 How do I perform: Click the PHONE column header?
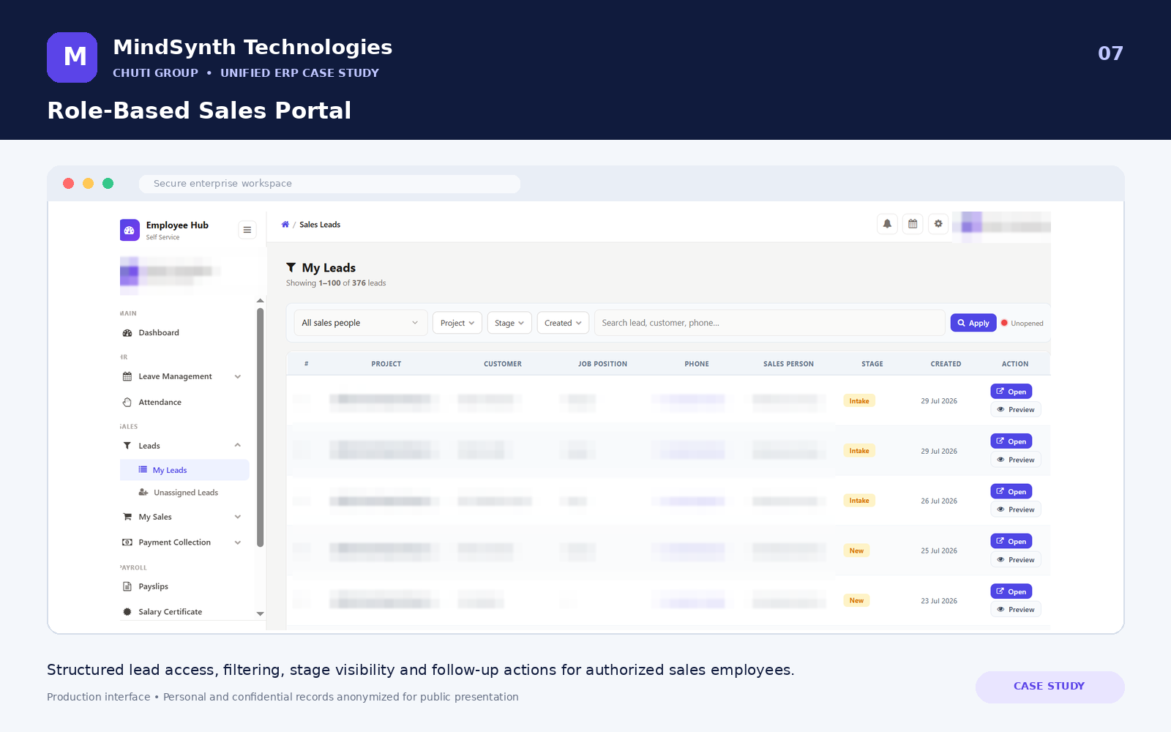pos(697,364)
